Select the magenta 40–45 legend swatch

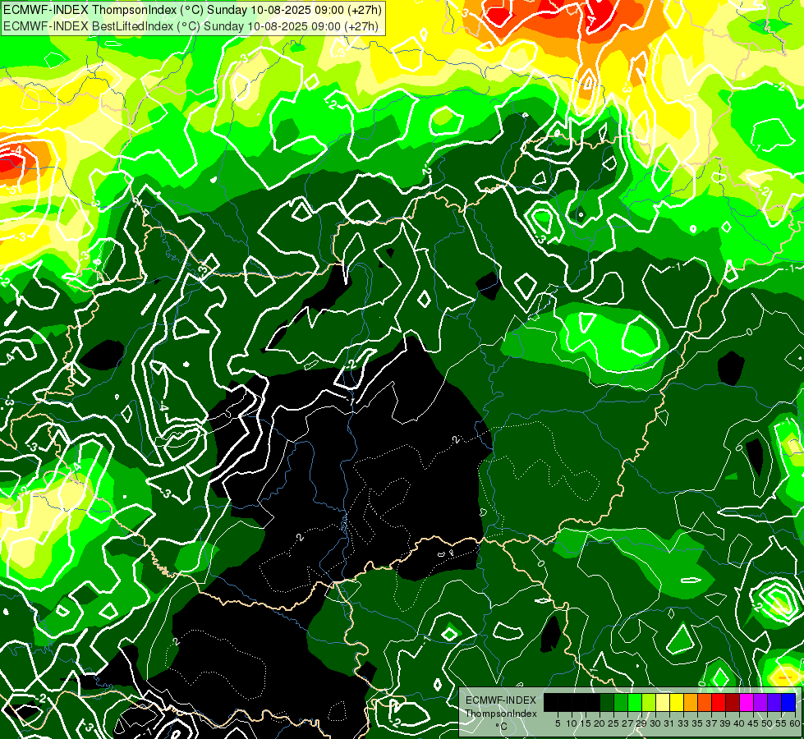[x=747, y=702]
